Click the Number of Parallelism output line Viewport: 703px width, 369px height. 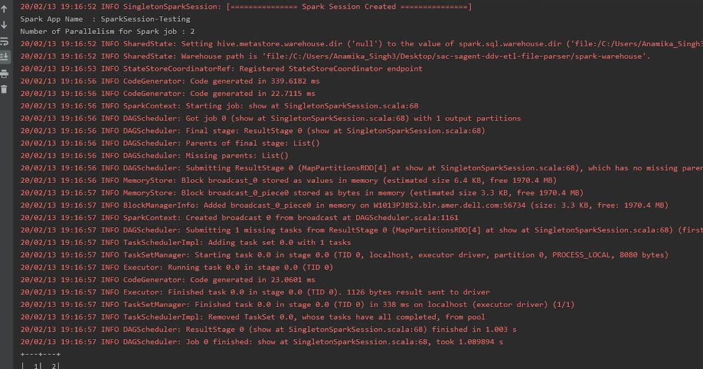coord(107,31)
